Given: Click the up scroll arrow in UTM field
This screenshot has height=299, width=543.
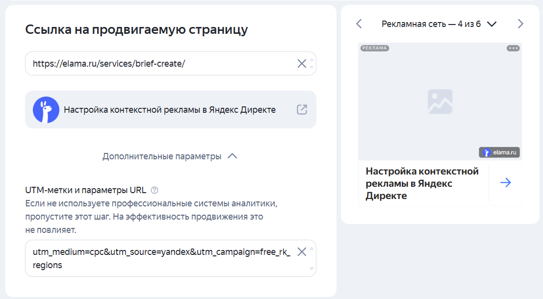Looking at the screenshot, I should pos(311,249).
